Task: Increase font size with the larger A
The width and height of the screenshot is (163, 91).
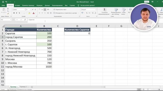Action: tap(33, 10)
